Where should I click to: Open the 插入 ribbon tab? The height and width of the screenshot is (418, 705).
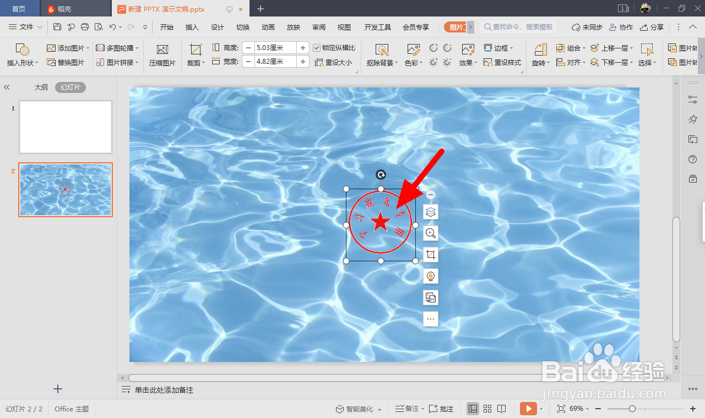[x=192, y=27]
